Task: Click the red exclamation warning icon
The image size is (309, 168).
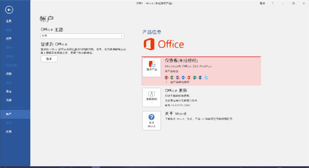Action: tap(167, 82)
